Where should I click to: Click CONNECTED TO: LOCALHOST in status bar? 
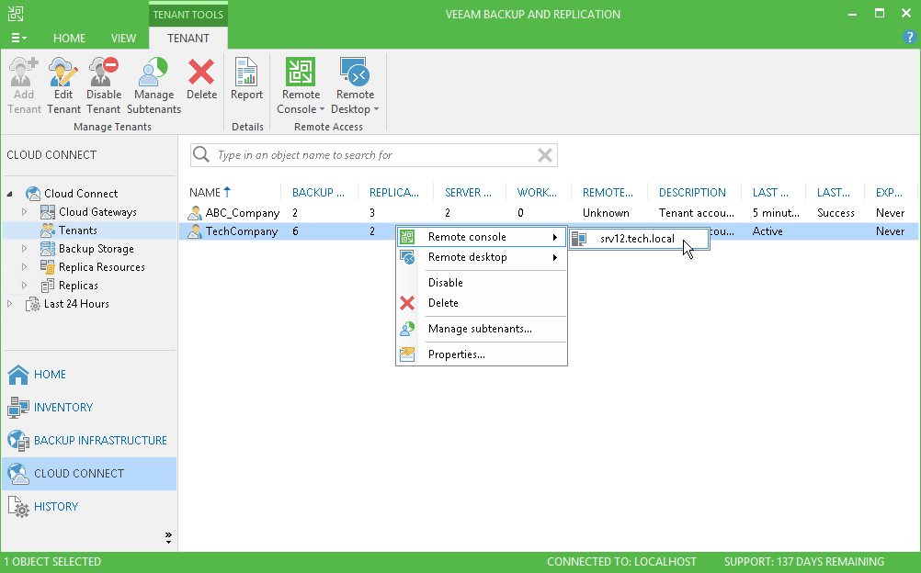click(x=621, y=562)
